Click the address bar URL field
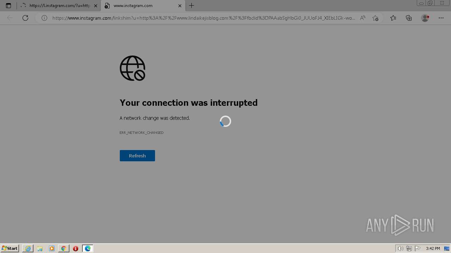 tap(204, 18)
